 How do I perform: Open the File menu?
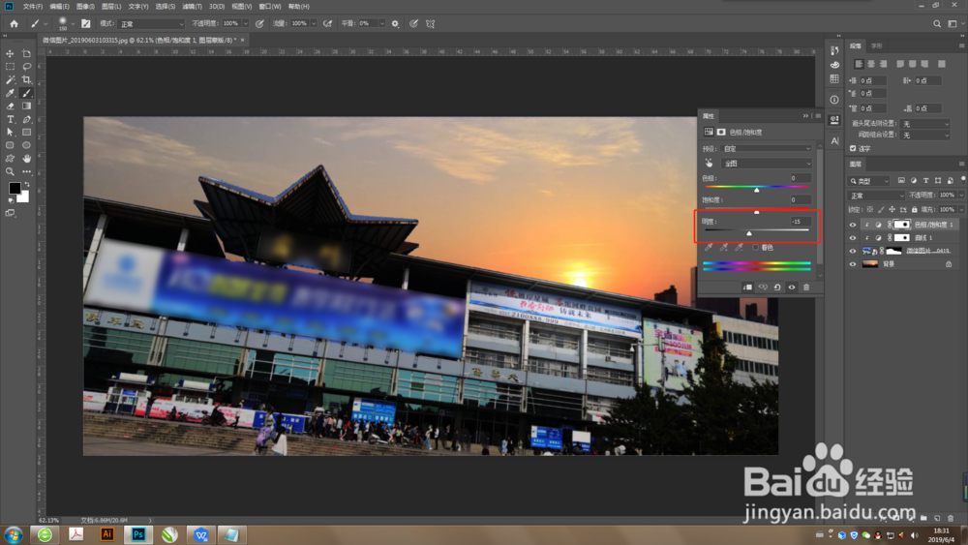[33, 6]
